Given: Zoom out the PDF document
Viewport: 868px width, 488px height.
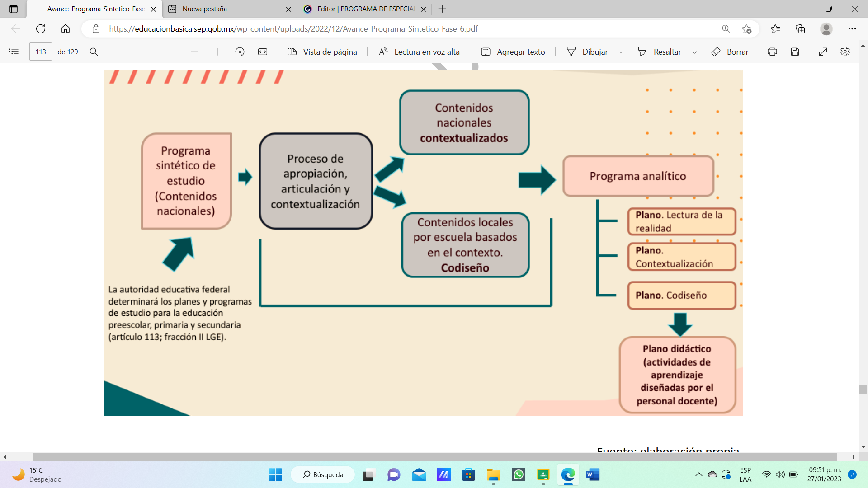Looking at the screenshot, I should 195,52.
